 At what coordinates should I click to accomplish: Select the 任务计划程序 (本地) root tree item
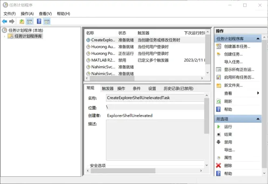pos(26,30)
